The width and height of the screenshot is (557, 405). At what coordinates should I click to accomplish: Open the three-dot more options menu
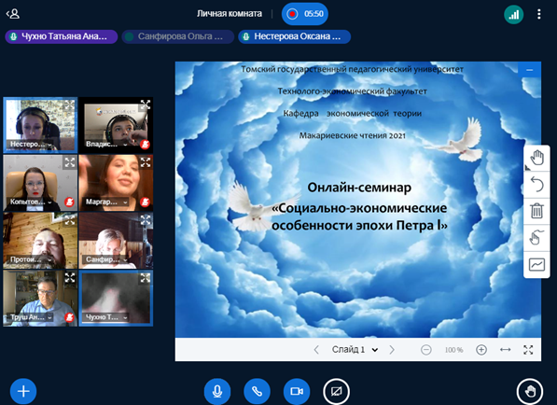539,14
